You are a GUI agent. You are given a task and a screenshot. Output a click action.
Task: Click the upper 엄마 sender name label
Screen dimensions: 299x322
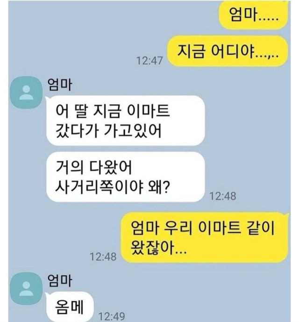coord(60,85)
